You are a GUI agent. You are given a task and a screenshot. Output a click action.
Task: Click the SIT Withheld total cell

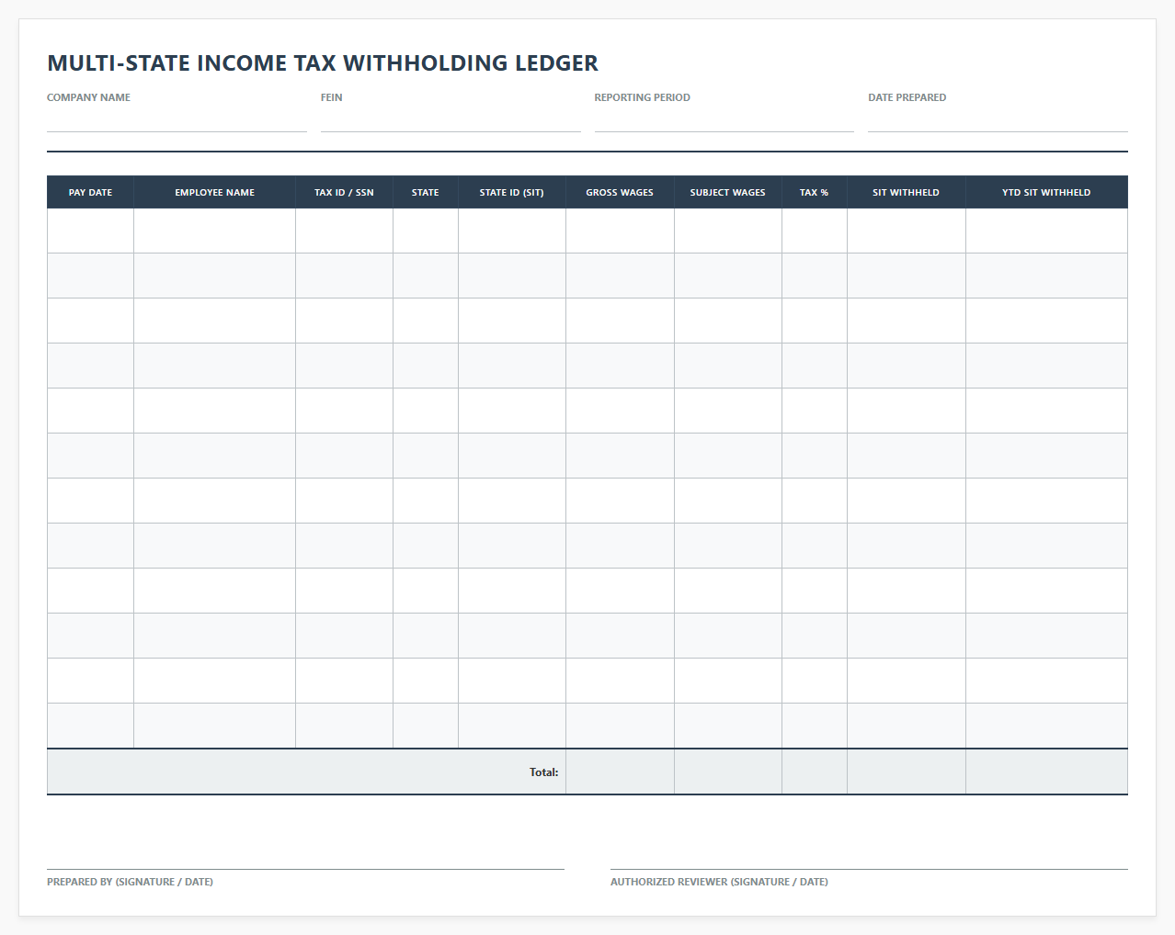(x=907, y=772)
